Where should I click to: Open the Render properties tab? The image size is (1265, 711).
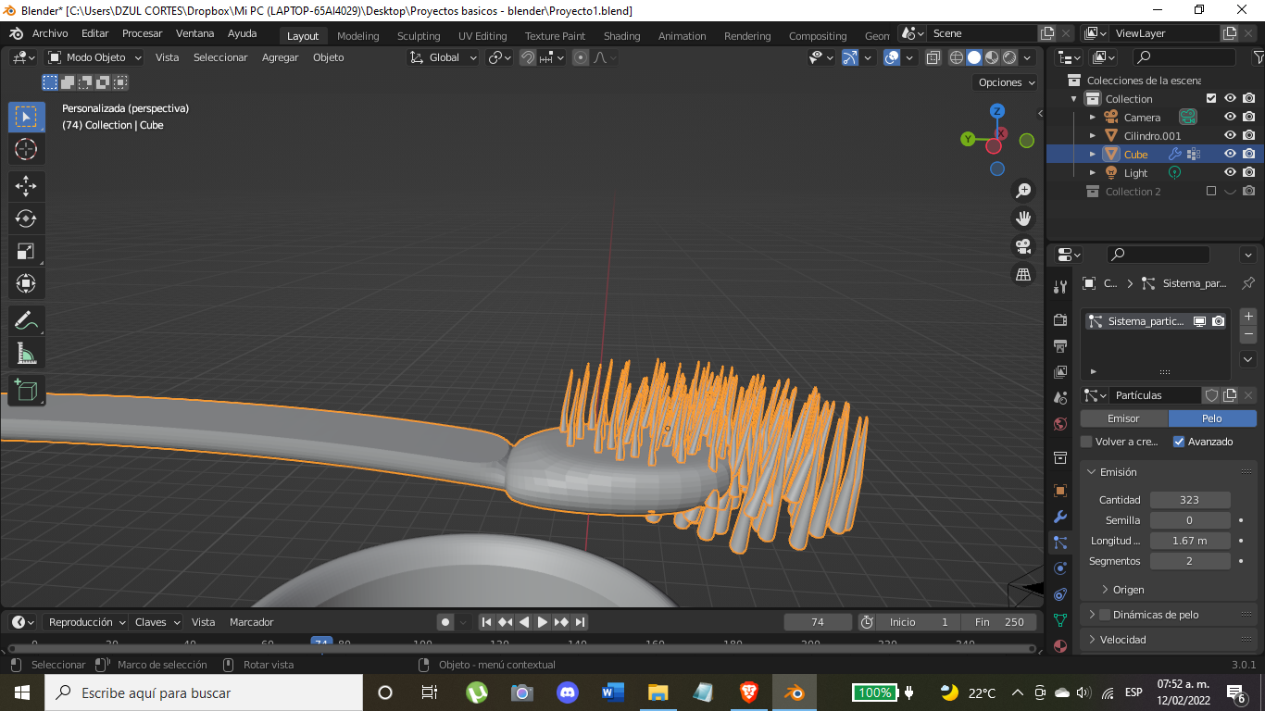(1060, 320)
